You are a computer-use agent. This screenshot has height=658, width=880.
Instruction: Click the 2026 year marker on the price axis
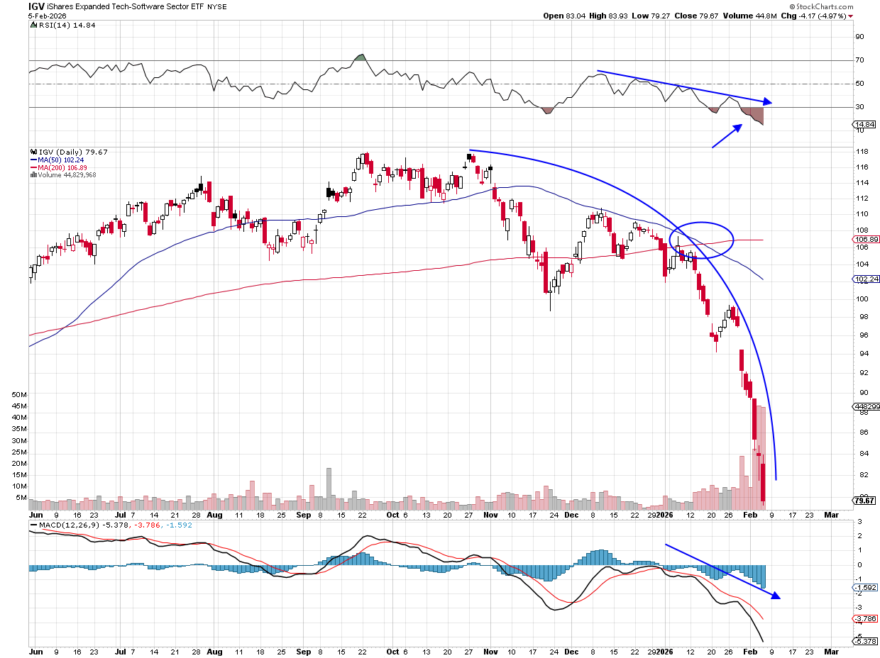click(x=664, y=514)
